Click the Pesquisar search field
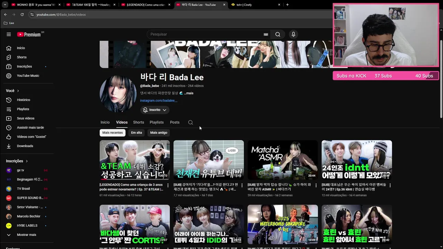 click(206, 34)
